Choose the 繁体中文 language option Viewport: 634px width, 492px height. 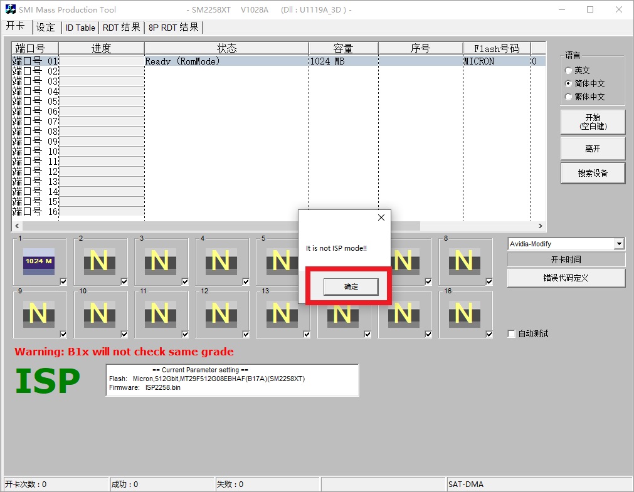tap(569, 97)
